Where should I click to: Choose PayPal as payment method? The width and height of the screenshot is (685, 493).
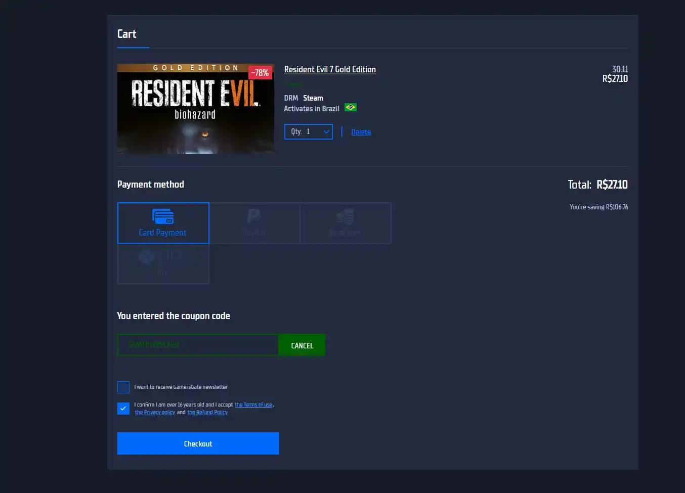click(254, 223)
